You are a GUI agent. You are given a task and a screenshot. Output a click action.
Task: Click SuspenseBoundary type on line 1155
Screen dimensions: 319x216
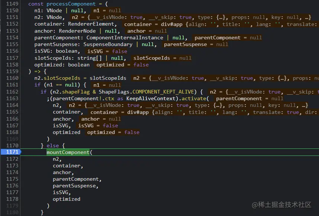108,44
